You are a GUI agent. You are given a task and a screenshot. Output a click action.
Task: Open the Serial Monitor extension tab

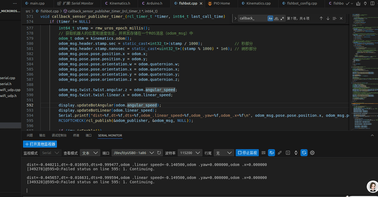75,3
